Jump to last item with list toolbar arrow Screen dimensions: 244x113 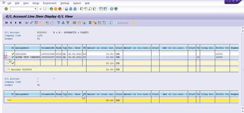pos(20,23)
